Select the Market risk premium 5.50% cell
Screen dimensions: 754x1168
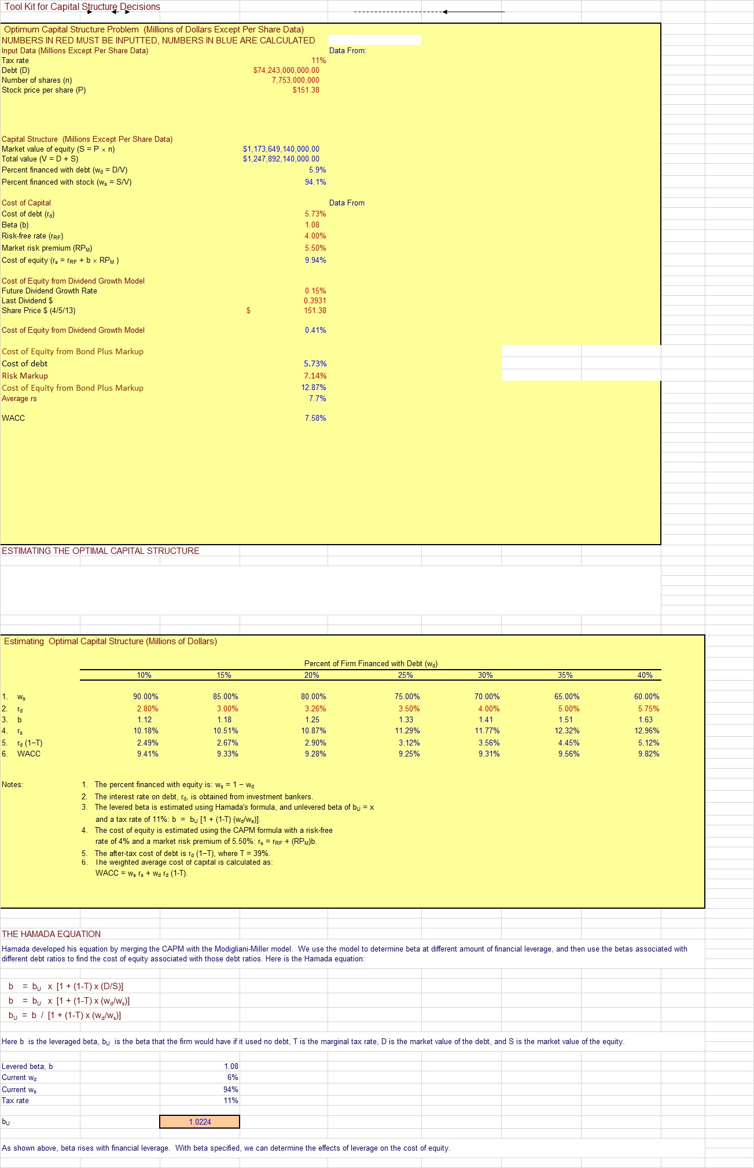click(x=316, y=248)
